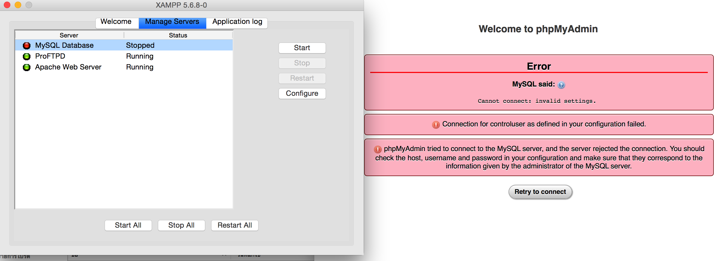Click the red MySQL Database status indicator
This screenshot has width=723, height=261.
tap(27, 45)
